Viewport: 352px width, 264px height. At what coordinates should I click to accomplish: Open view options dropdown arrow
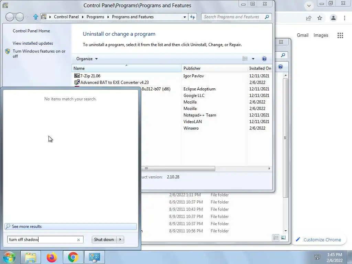coord(253,59)
